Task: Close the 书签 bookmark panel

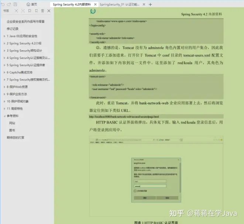Action: point(49,11)
